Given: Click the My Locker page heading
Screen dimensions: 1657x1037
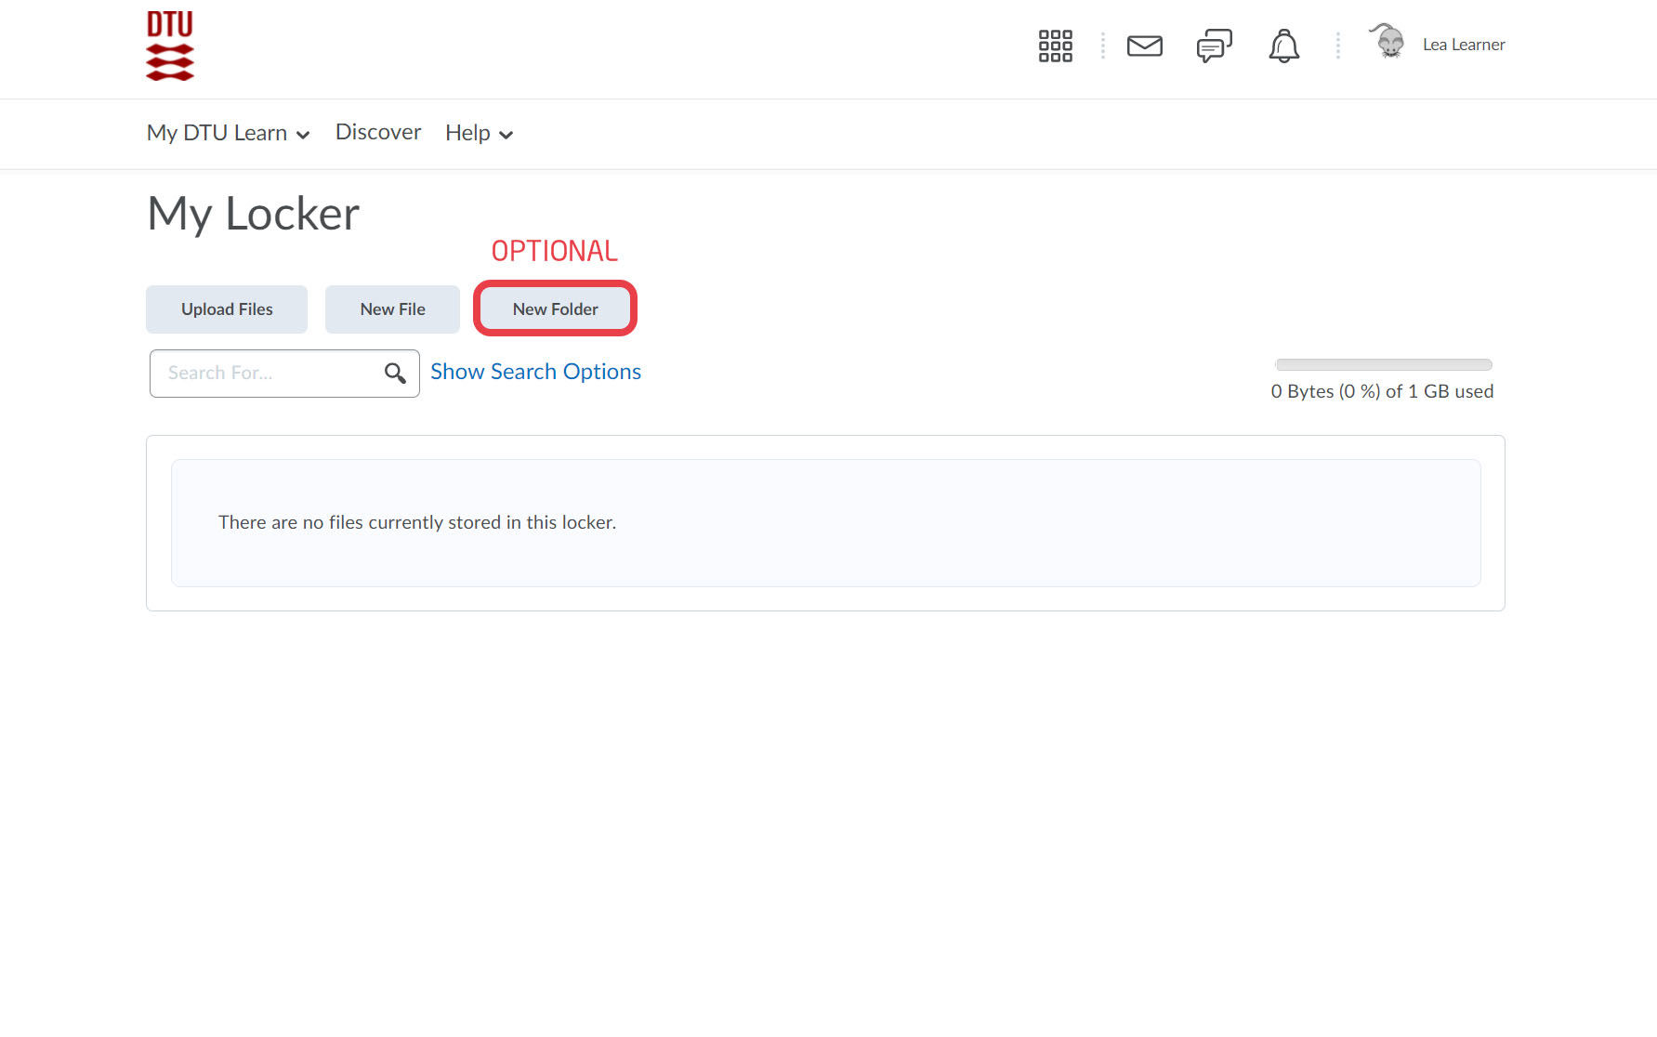Looking at the screenshot, I should (253, 214).
